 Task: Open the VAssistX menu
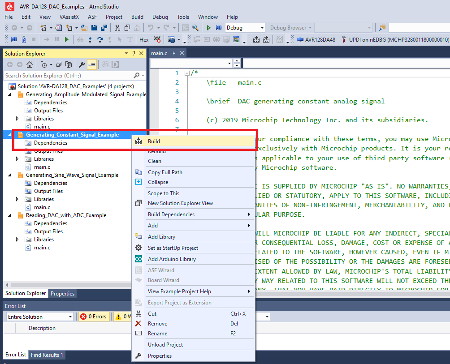click(69, 17)
